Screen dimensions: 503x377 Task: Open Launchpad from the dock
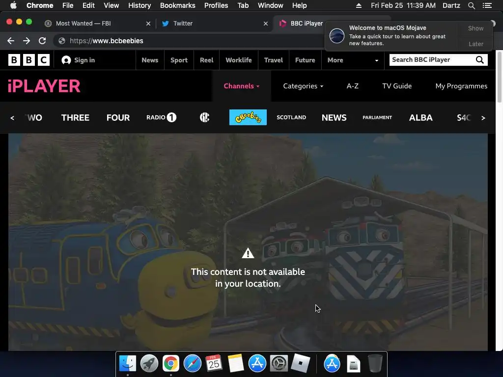[149, 364]
